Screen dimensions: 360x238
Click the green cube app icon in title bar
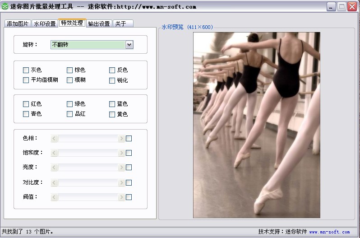[5, 6]
